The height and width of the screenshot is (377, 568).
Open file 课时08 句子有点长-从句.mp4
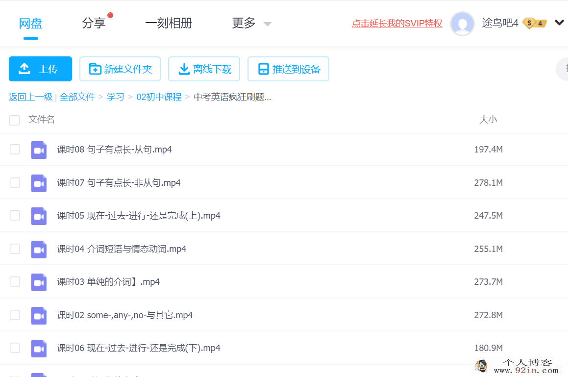115,150
